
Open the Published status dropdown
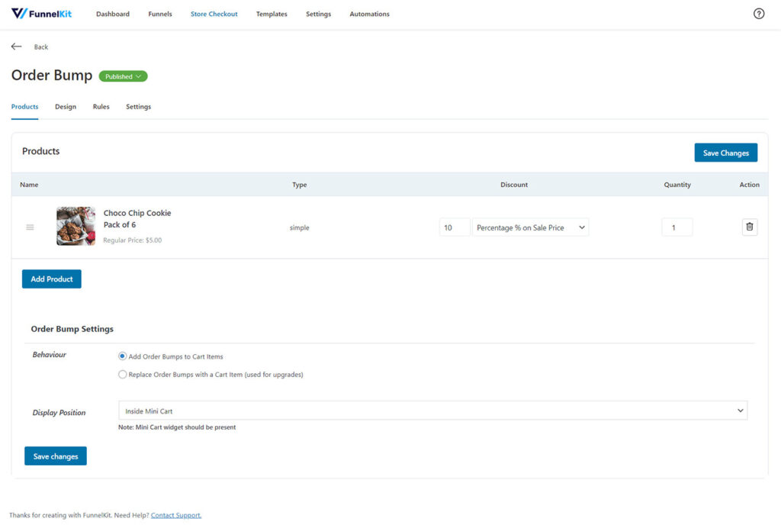pos(123,76)
